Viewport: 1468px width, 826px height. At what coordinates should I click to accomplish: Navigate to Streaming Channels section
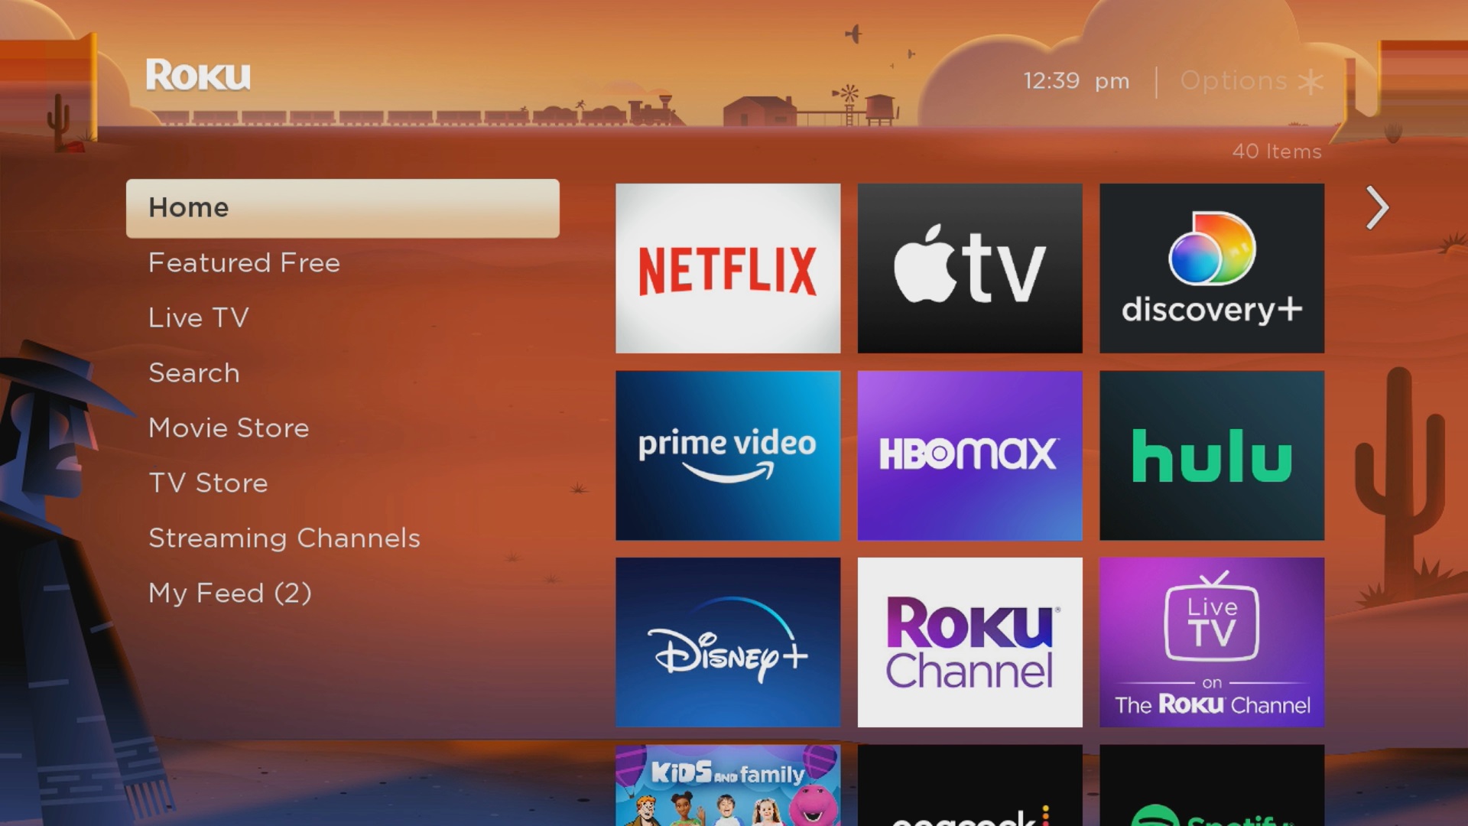point(284,538)
